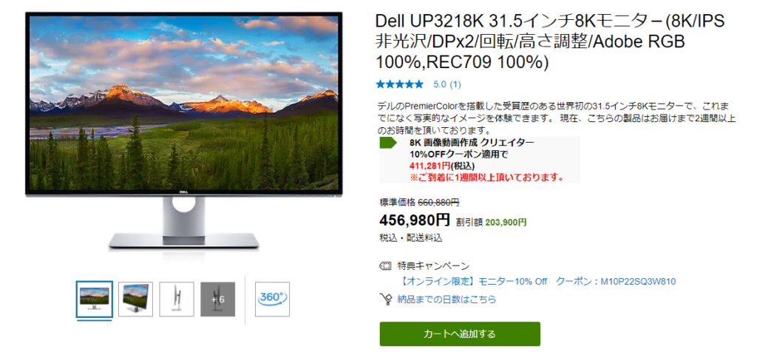Select the angled-view monitor thumbnail
The image size is (757, 352).
pos(136,299)
